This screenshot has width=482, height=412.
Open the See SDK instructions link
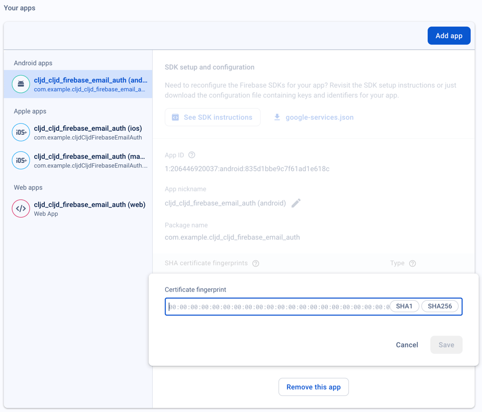click(212, 117)
